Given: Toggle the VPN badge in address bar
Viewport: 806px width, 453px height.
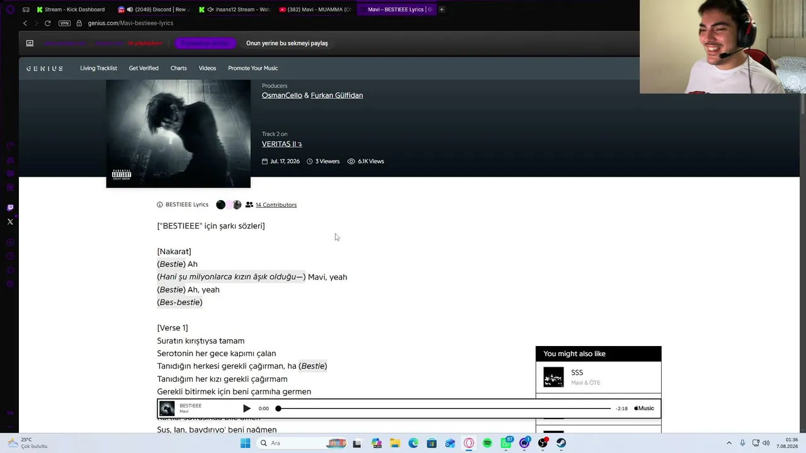Looking at the screenshot, I should click(64, 23).
